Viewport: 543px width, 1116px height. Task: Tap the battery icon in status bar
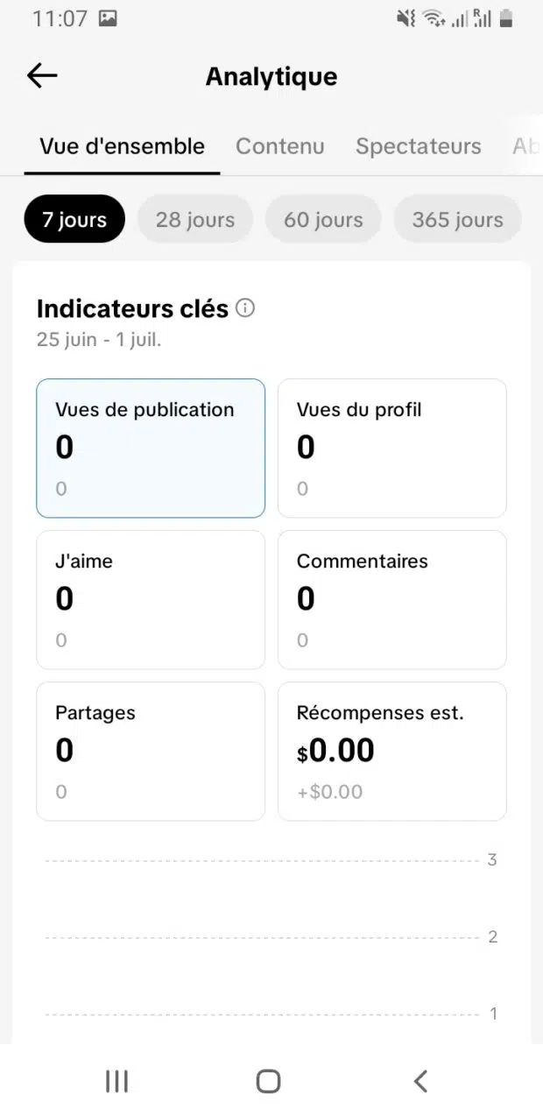[506, 18]
